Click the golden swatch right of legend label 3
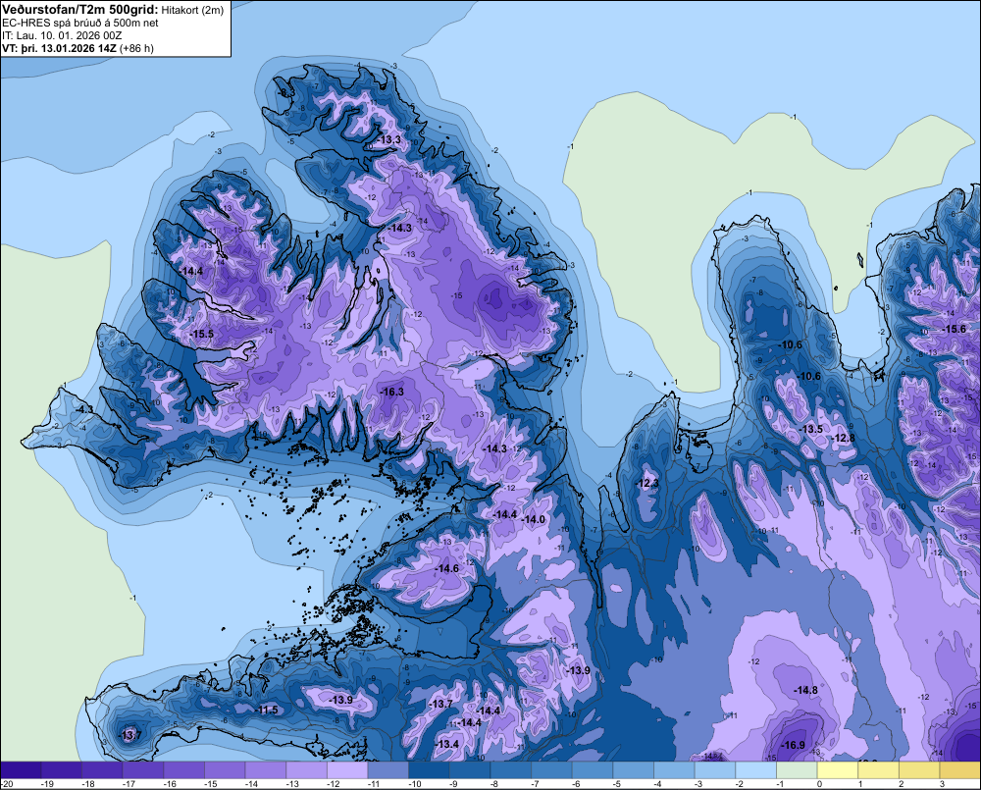 click(x=959, y=770)
